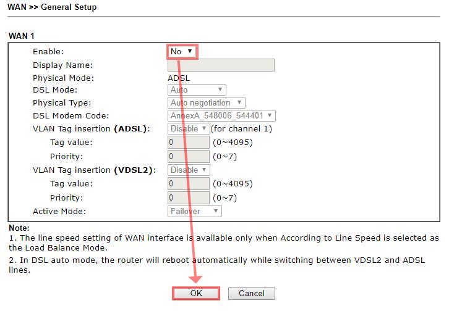Click the Note heading below the form

click(19, 228)
